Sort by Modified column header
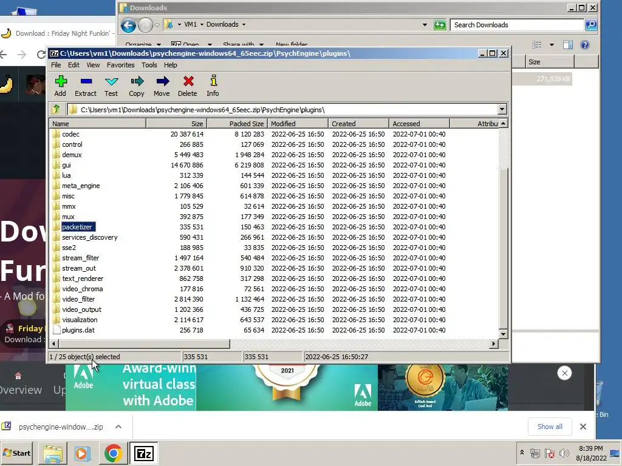622x466 pixels. tap(298, 124)
